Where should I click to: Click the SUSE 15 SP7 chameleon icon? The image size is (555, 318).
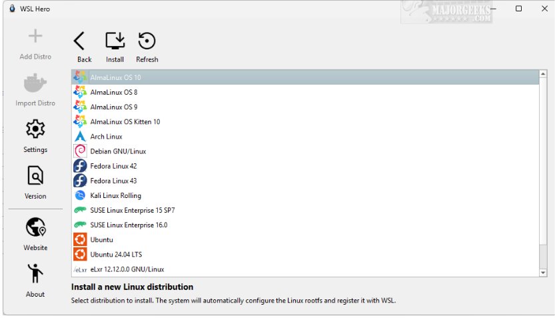(x=80, y=210)
